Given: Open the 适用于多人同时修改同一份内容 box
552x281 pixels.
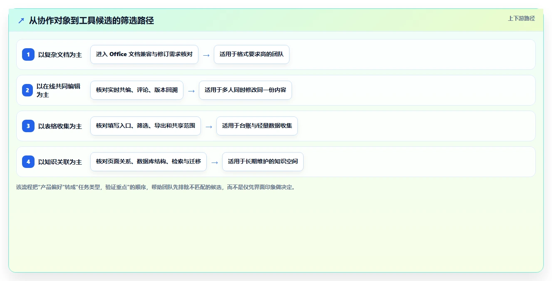Looking at the screenshot, I should pos(245,90).
